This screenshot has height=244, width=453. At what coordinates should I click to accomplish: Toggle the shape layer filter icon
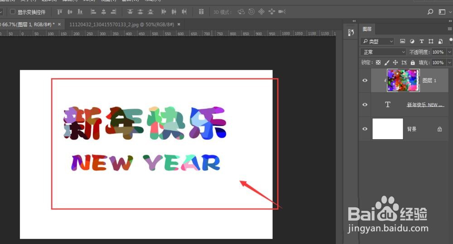click(431, 41)
